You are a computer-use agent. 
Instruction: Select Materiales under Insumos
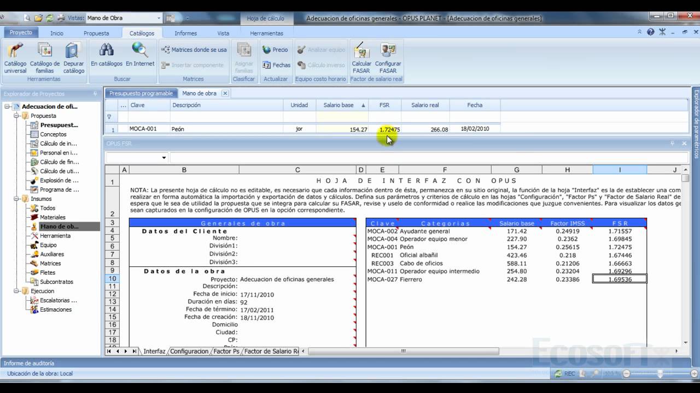coord(52,217)
